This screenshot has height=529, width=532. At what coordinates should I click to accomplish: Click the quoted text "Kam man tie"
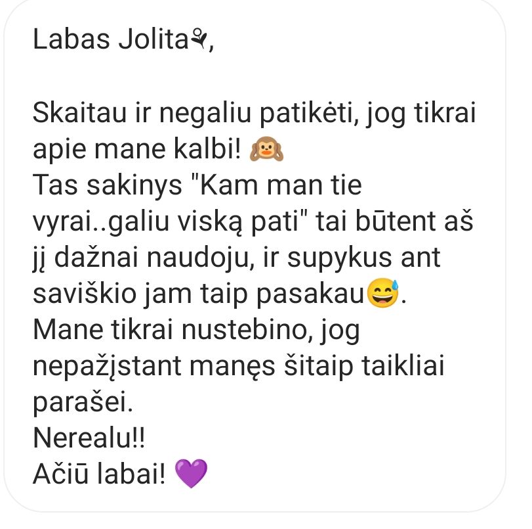pyautogui.click(x=281, y=185)
